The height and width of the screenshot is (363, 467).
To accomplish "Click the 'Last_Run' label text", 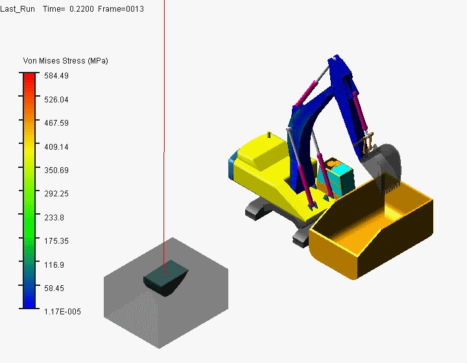I will [x=18, y=9].
